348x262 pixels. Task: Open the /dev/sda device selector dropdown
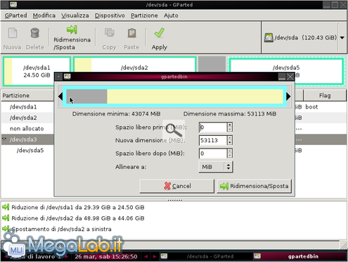click(342, 37)
